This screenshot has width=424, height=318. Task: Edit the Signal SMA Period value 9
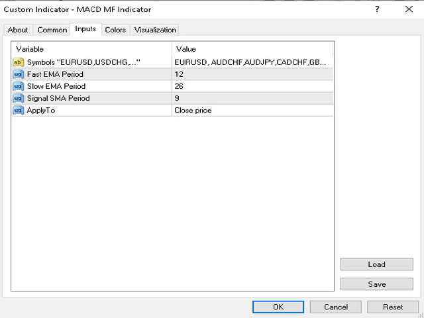coord(252,98)
